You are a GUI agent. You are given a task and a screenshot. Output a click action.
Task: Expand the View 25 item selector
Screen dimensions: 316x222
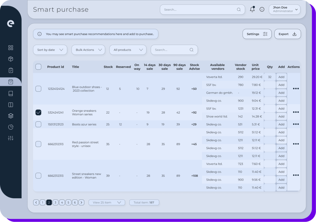(x=107, y=202)
